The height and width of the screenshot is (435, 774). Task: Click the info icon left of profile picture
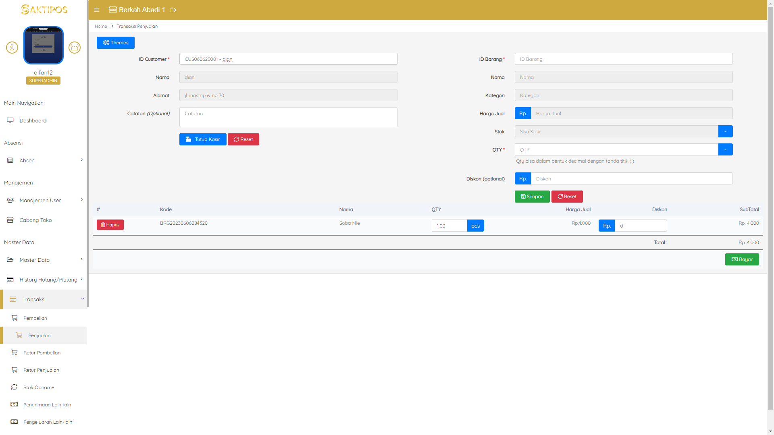(12, 48)
